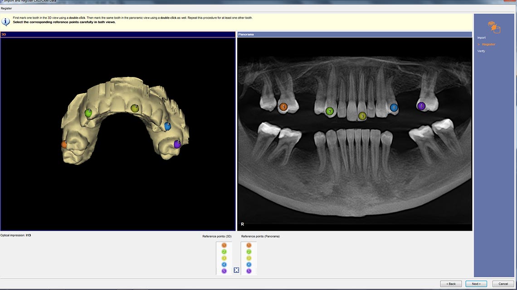The height and width of the screenshot is (290, 517).
Task: Choose reference point 2 in the Panorama list
Action: pos(249,252)
